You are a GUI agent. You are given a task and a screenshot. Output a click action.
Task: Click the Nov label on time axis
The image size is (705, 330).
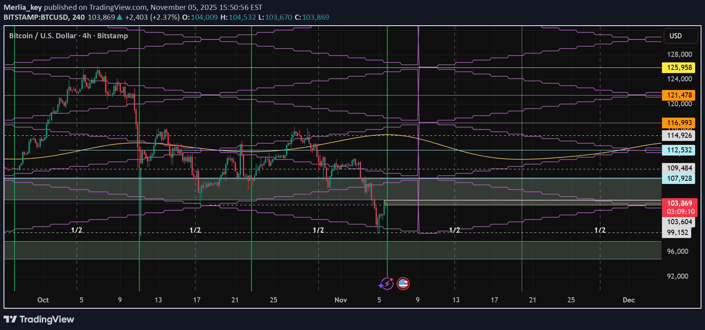(x=340, y=300)
